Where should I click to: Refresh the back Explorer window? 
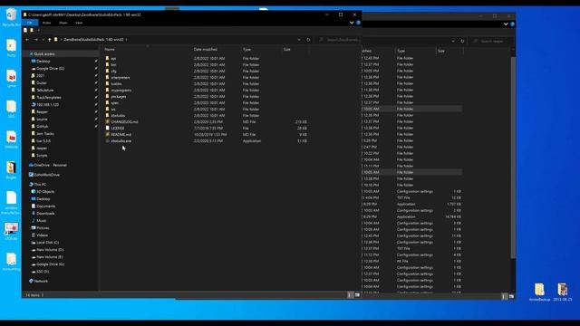coord(462,41)
